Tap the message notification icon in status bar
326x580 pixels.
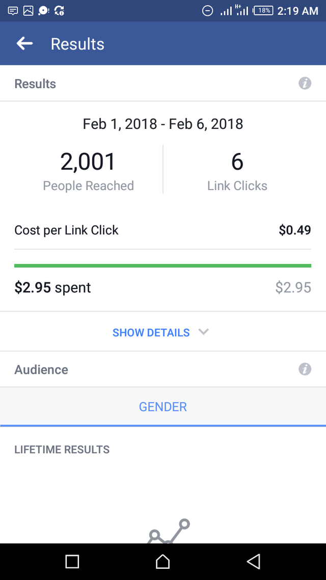(x=13, y=11)
